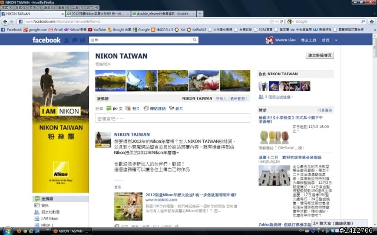Open the macarons ad image
Viewport: 377px width, 235px height.
pyautogui.click(x=275, y=137)
